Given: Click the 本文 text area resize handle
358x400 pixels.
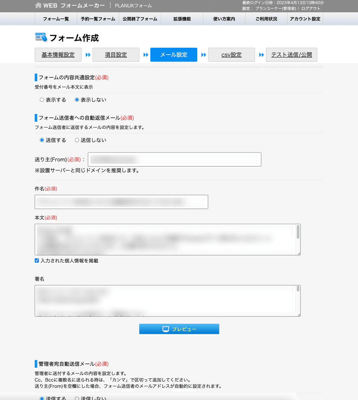Looking at the screenshot, I should click(298, 253).
